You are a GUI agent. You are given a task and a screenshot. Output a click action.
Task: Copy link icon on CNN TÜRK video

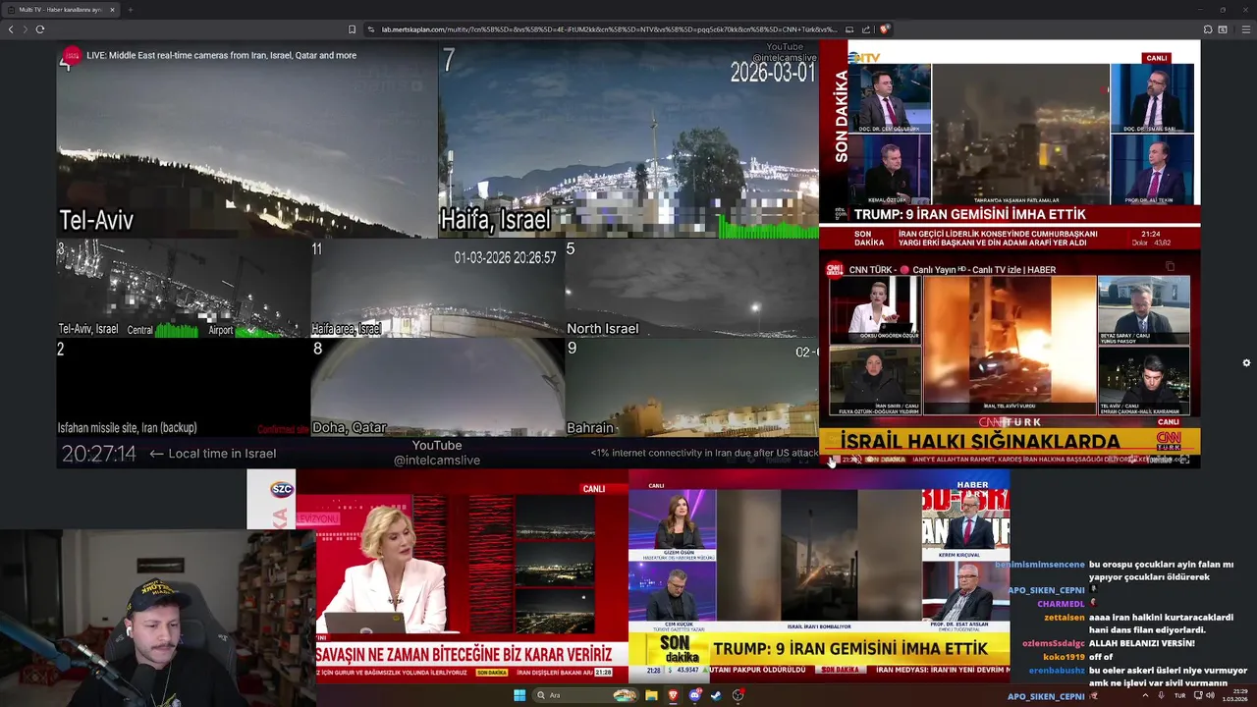tap(1170, 266)
